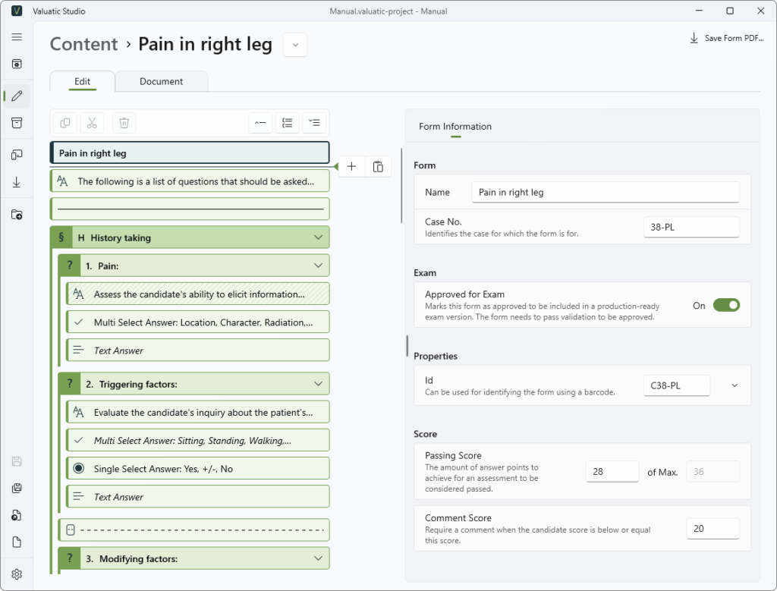This screenshot has width=777, height=591.
Task: Click the numbered list structure icon
Action: click(x=288, y=123)
